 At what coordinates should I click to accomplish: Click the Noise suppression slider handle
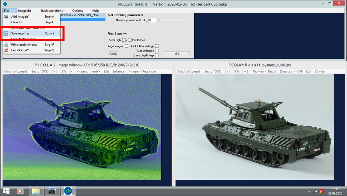point(159,20)
